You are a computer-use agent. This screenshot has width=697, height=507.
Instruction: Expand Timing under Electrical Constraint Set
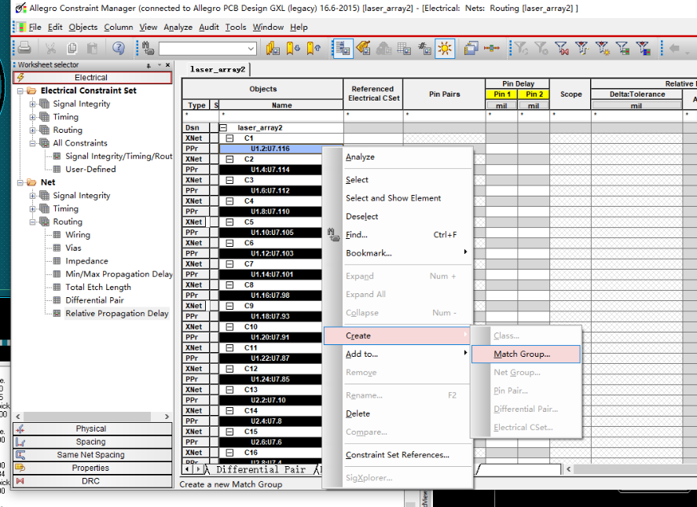coord(32,117)
